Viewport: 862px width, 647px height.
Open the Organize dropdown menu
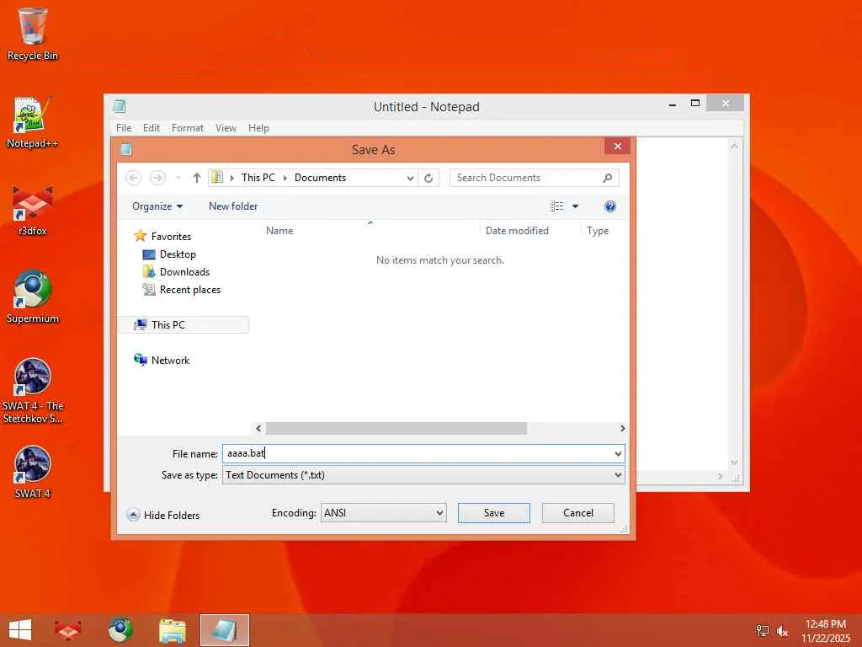click(157, 206)
